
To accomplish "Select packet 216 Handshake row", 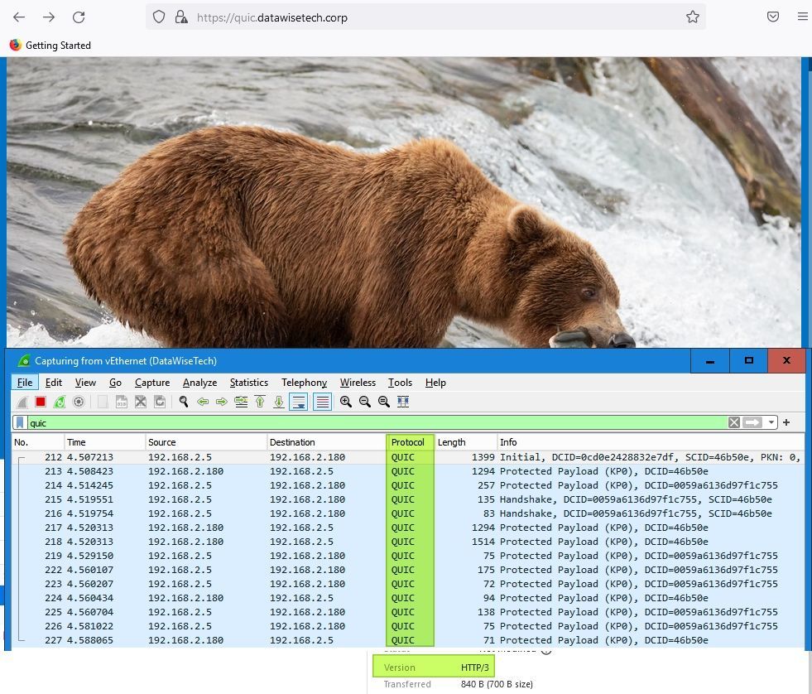I will 408,513.
